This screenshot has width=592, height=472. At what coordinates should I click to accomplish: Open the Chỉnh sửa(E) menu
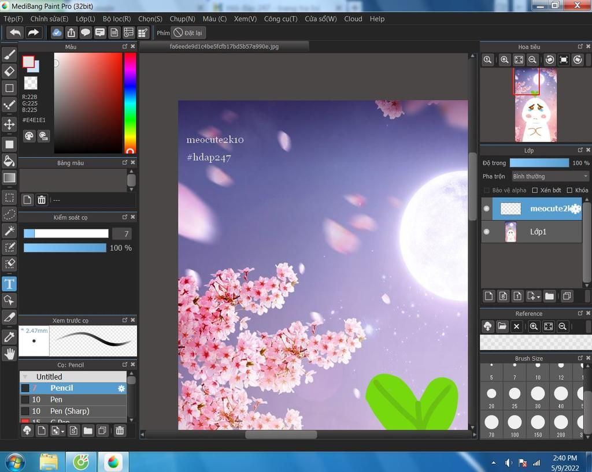pyautogui.click(x=50, y=19)
